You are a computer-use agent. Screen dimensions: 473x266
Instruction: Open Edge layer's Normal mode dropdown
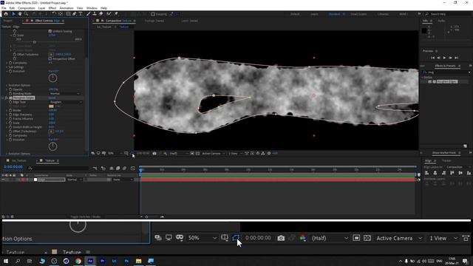tap(74, 180)
